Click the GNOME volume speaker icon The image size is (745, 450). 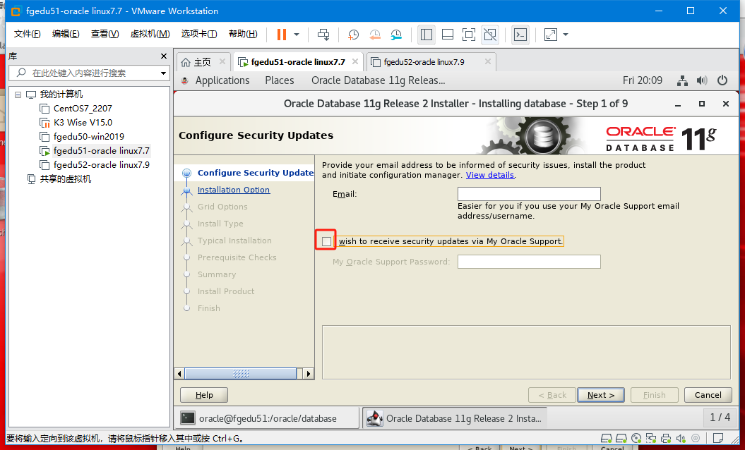702,80
